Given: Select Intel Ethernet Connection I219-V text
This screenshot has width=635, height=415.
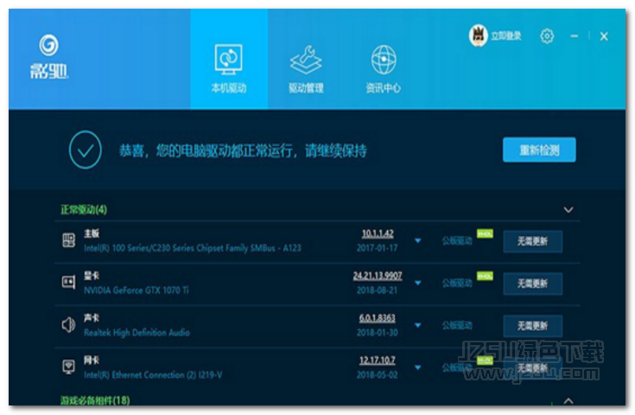Looking at the screenshot, I should [153, 375].
